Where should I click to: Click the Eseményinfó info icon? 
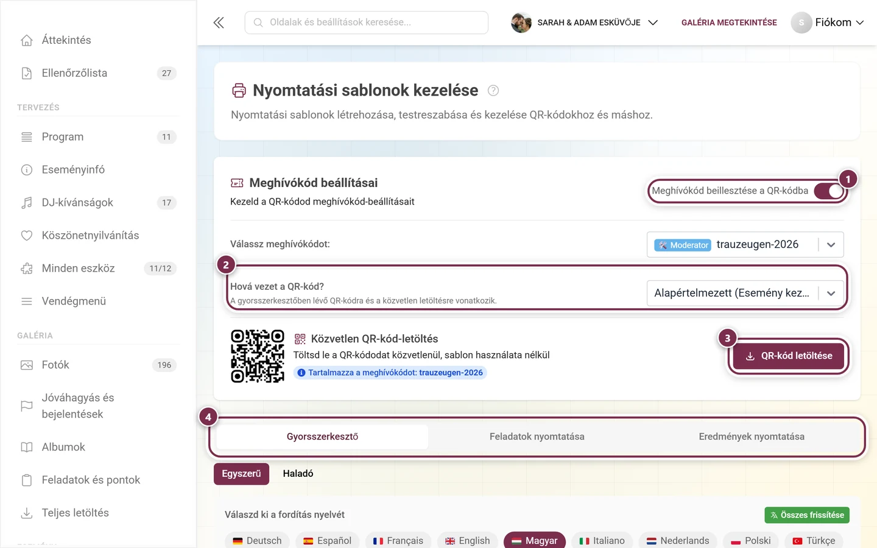[x=27, y=170]
